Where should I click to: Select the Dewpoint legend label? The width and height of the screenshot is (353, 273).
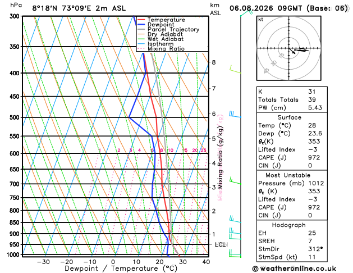point(161,25)
